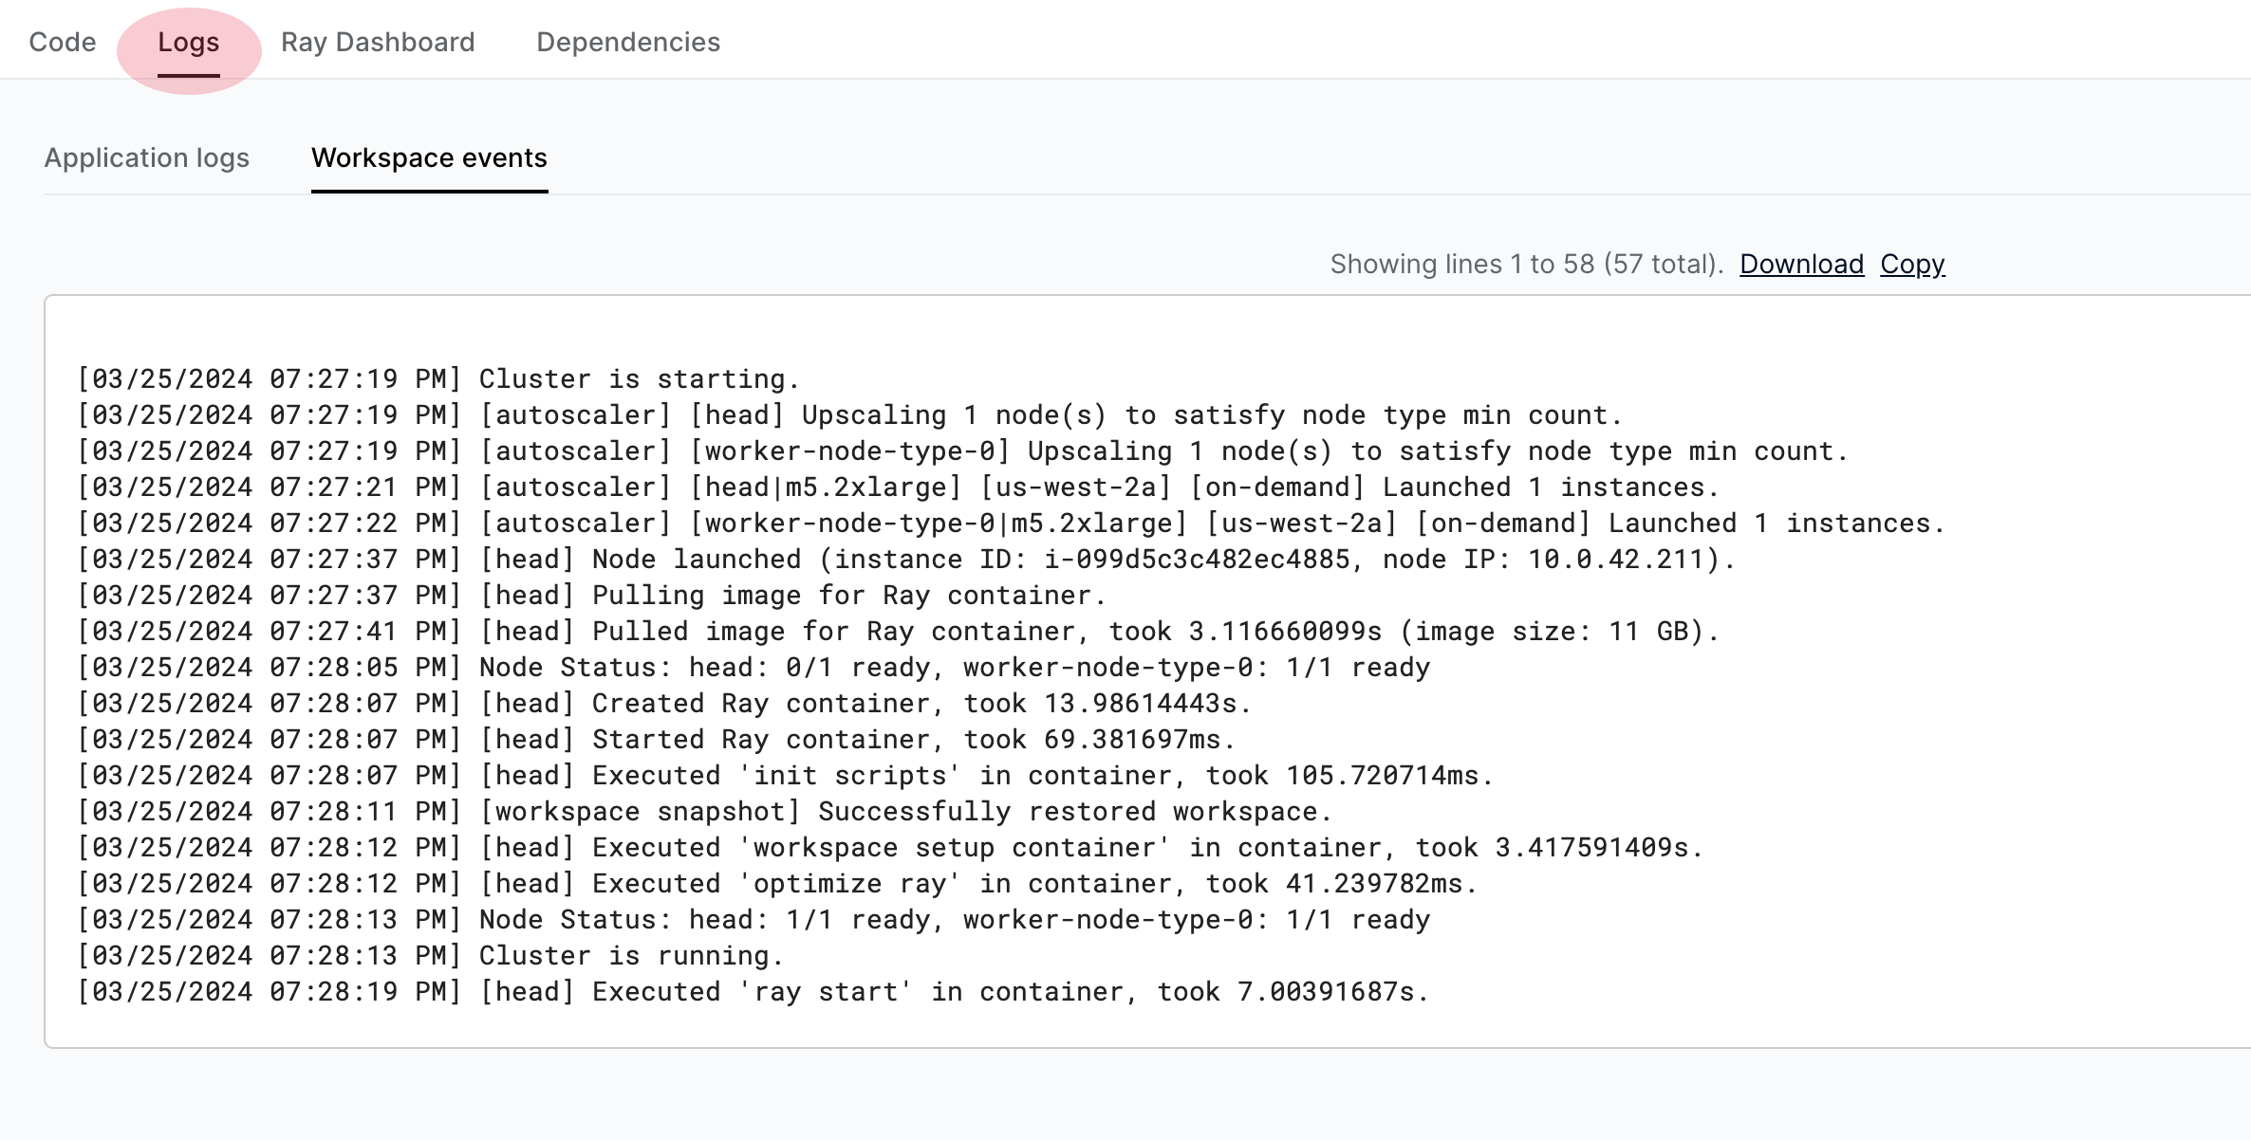This screenshot has width=2251, height=1140.
Task: Click the 'Cluster is starting' log line
Action: click(x=438, y=379)
